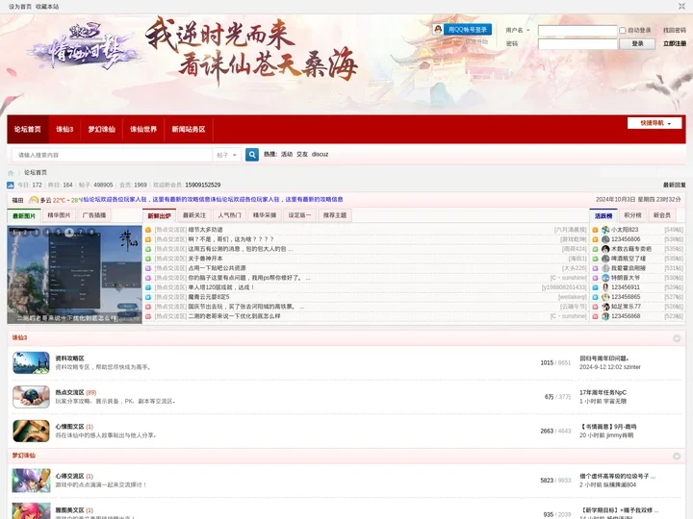Tick the 自动登录 checkbox
The image size is (693, 519).
tap(623, 31)
